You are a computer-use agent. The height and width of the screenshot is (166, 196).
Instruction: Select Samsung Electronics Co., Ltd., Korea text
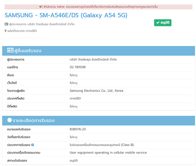point(96,91)
